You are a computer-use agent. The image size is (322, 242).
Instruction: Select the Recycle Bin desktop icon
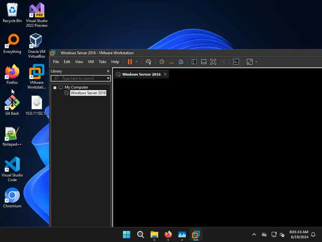coord(12,13)
